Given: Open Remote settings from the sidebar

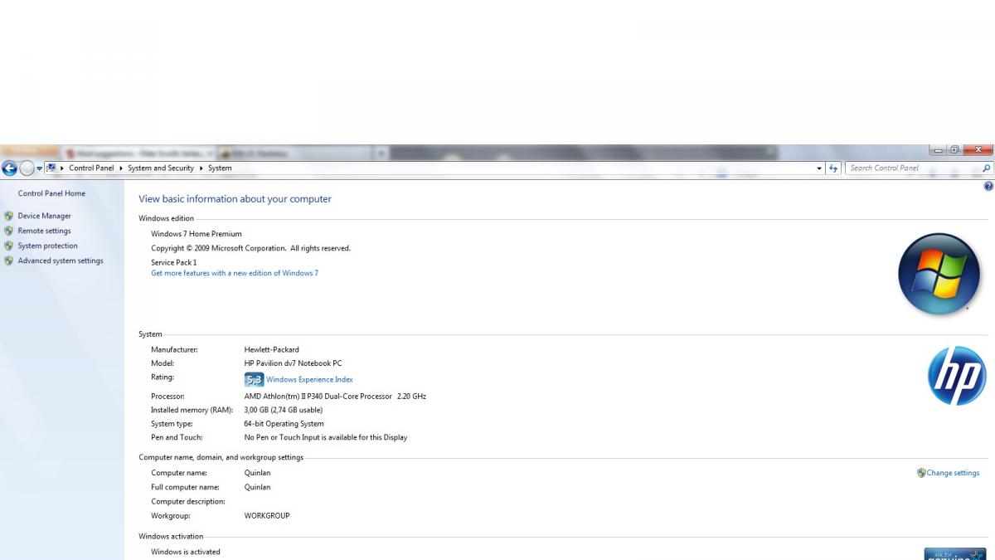Looking at the screenshot, I should [45, 231].
